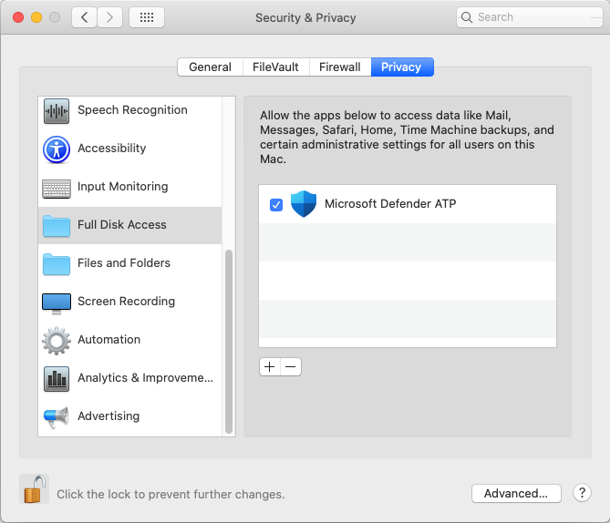Click the Files and Folders folder icon
Viewport: 610px width, 523px height.
point(57,264)
